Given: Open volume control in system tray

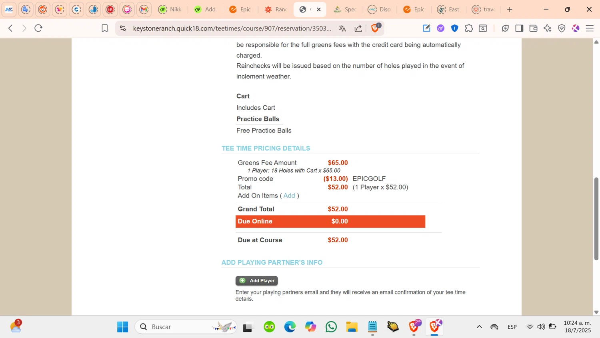Looking at the screenshot, I should coord(541,327).
